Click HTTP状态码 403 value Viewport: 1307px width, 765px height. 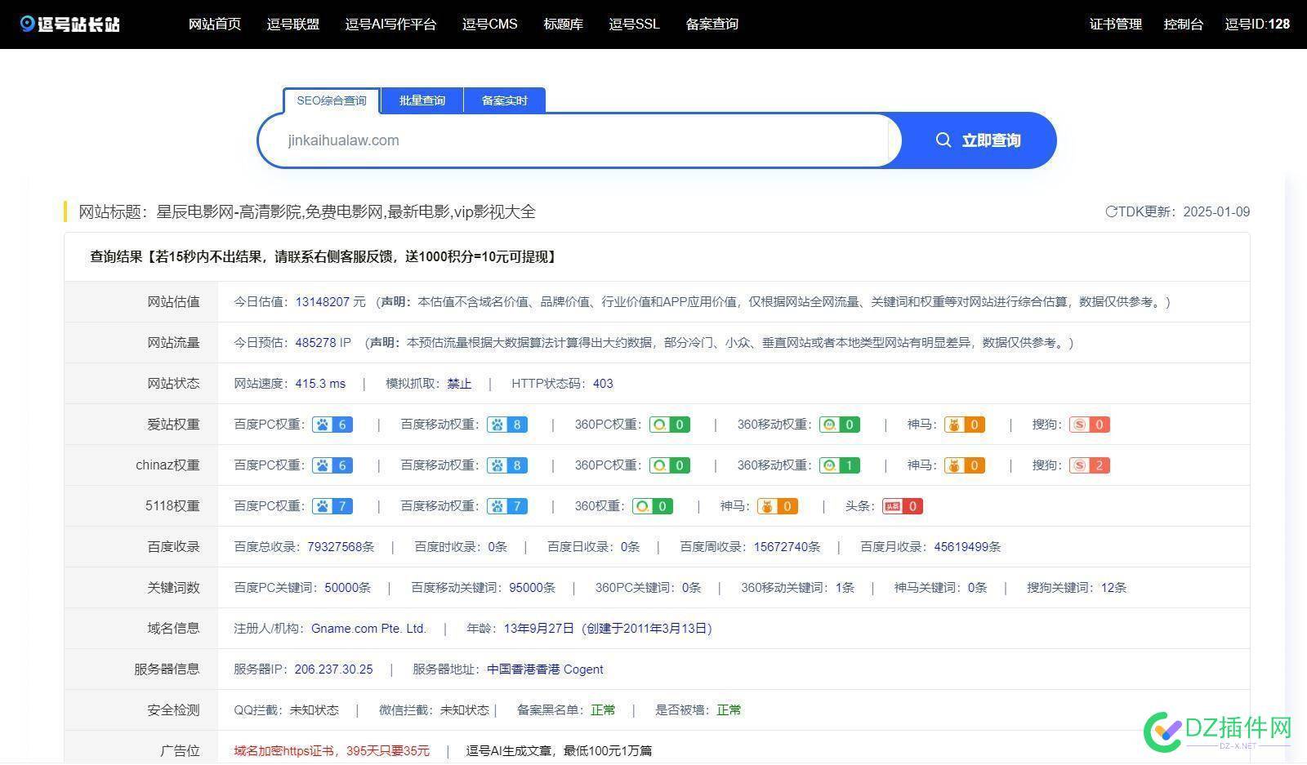coord(603,384)
